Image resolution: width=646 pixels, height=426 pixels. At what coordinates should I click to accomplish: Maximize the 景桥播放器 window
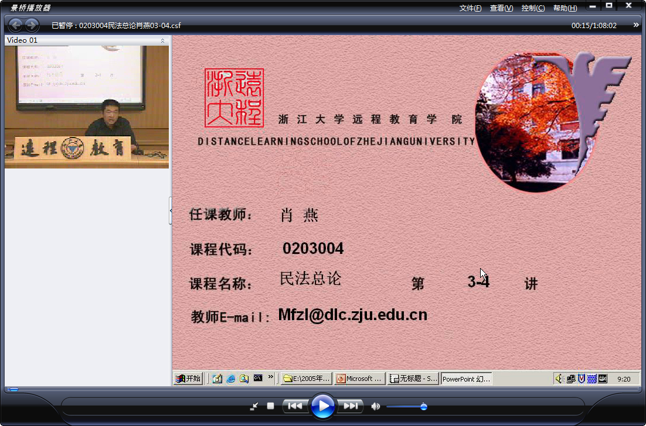pos(609,6)
